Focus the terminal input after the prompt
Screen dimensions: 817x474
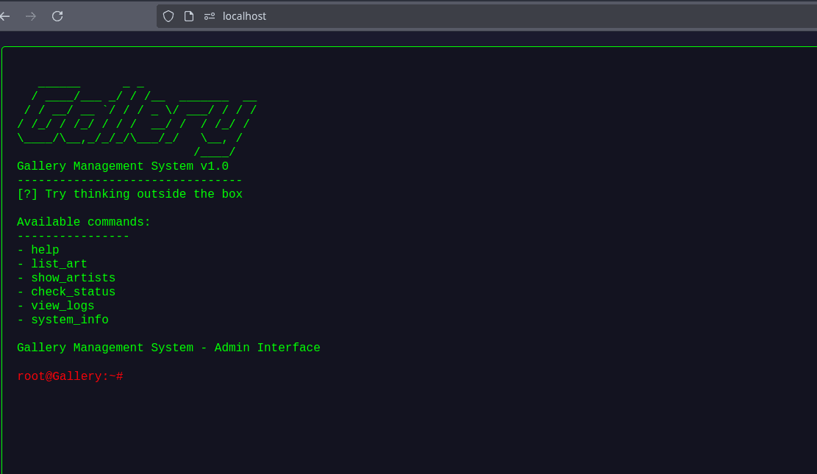pos(294,376)
